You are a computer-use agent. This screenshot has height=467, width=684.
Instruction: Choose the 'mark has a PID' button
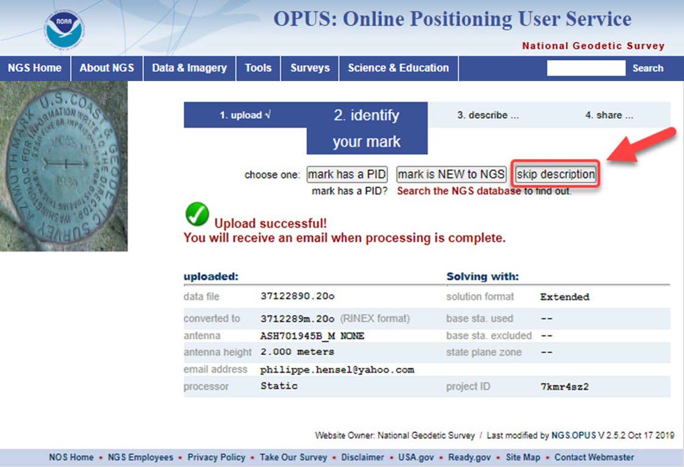click(x=347, y=175)
